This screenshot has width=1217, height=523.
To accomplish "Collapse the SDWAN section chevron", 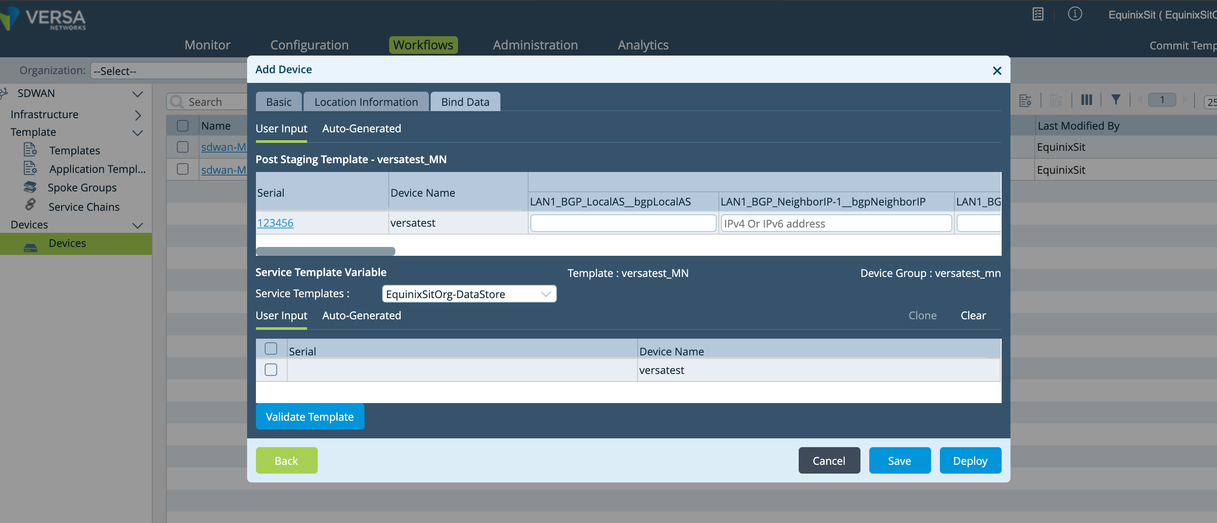I will [x=138, y=94].
